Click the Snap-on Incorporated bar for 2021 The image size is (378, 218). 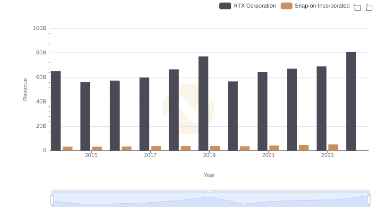pos(274,148)
